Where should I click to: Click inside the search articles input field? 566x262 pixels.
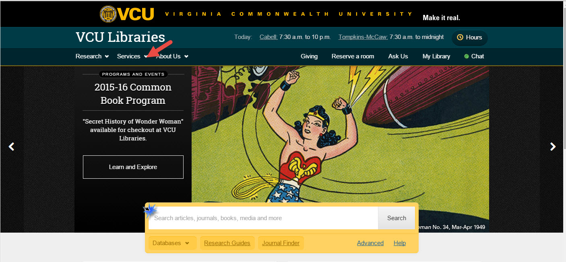tap(262, 218)
